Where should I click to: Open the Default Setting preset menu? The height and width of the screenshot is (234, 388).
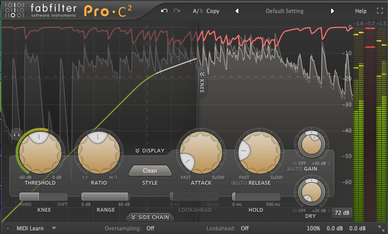pyautogui.click(x=285, y=11)
